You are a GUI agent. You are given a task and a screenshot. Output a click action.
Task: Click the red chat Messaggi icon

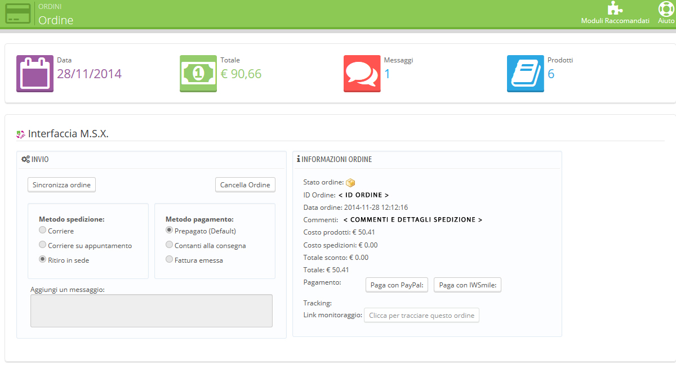362,74
